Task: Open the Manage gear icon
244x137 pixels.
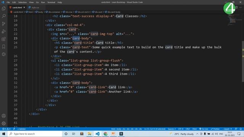Action: pyautogui.click(x=3, y=123)
